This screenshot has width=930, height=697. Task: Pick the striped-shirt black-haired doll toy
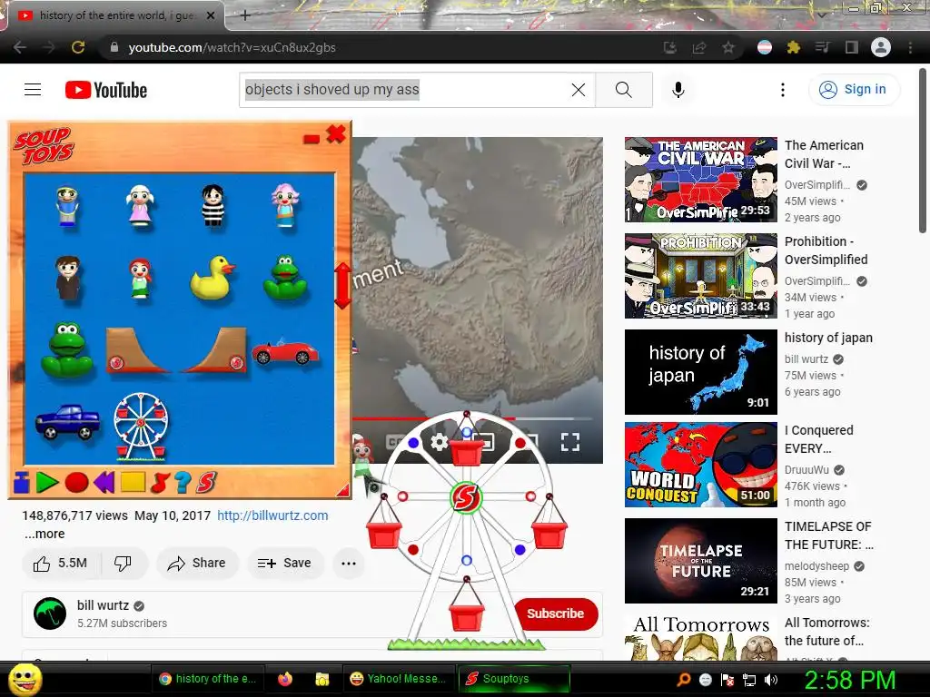coord(213,205)
